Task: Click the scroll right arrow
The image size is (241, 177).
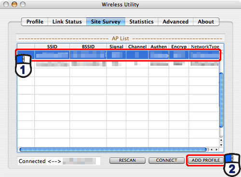Action: point(216,150)
